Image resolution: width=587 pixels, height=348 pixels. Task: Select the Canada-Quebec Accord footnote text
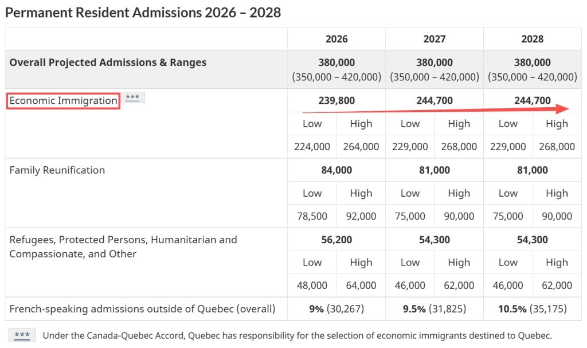click(x=297, y=335)
